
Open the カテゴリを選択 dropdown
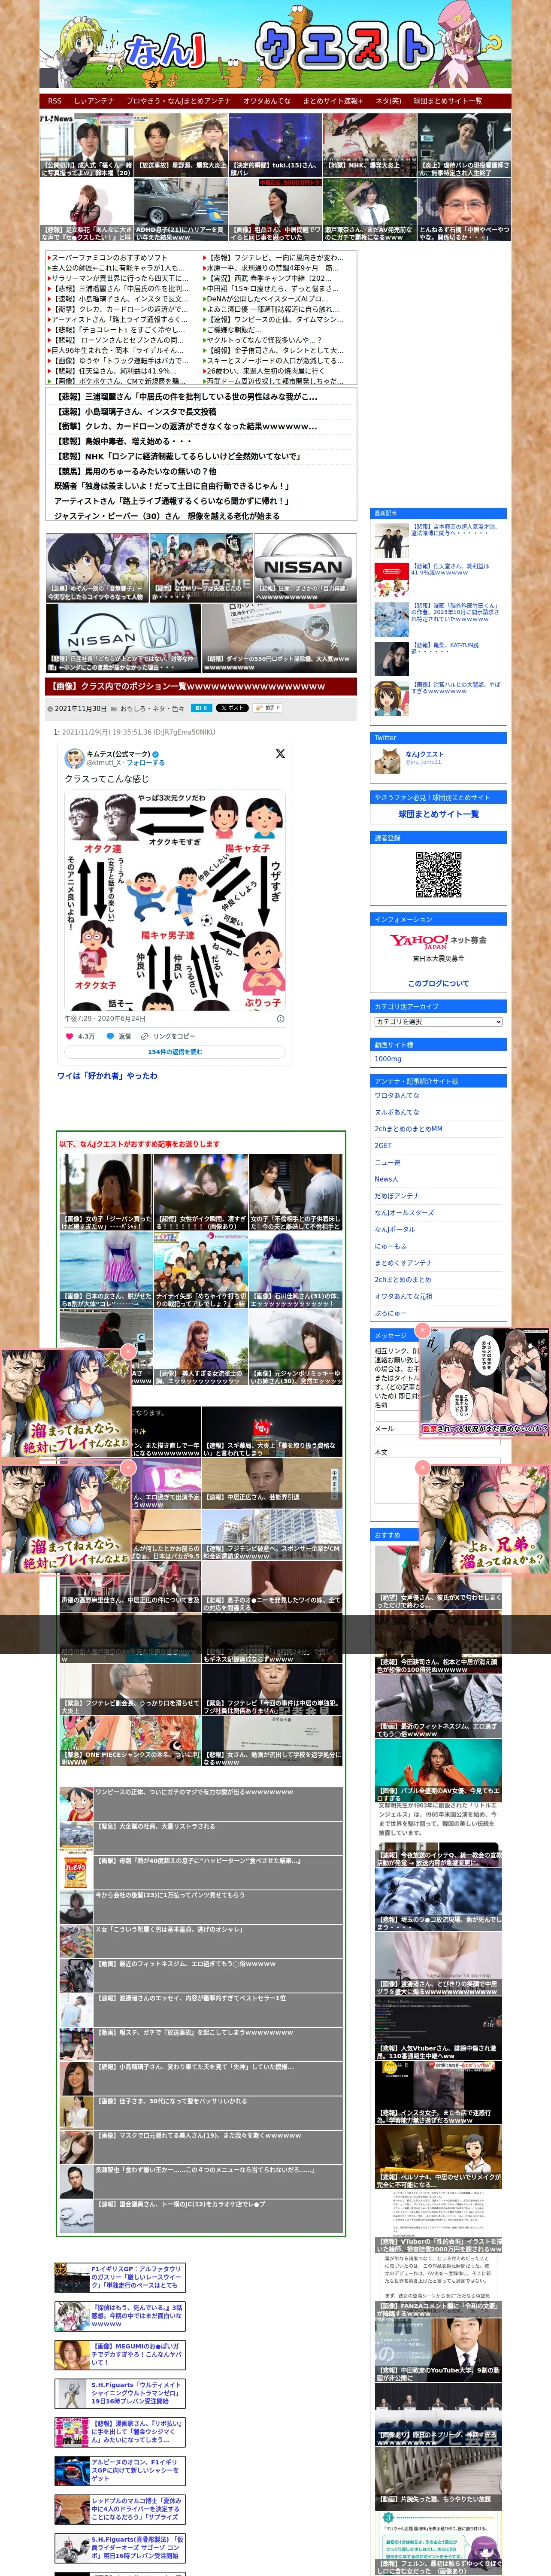point(438,1022)
